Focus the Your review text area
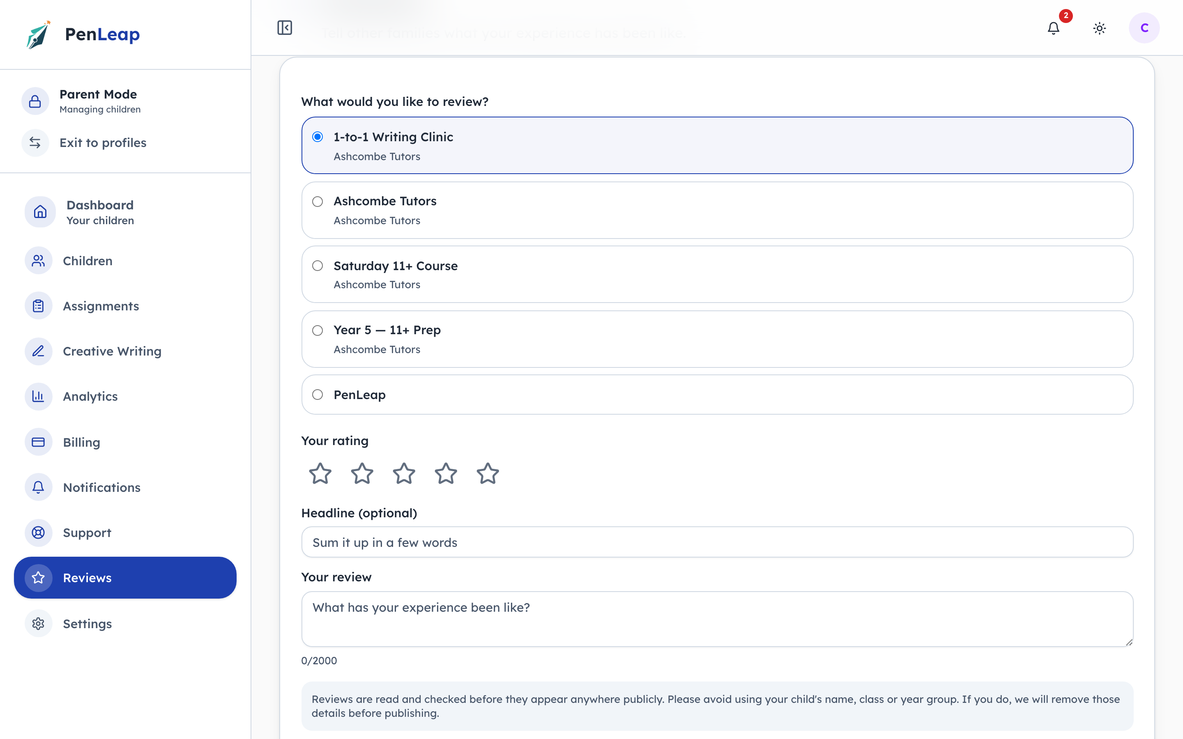This screenshot has width=1183, height=739. [x=717, y=619]
